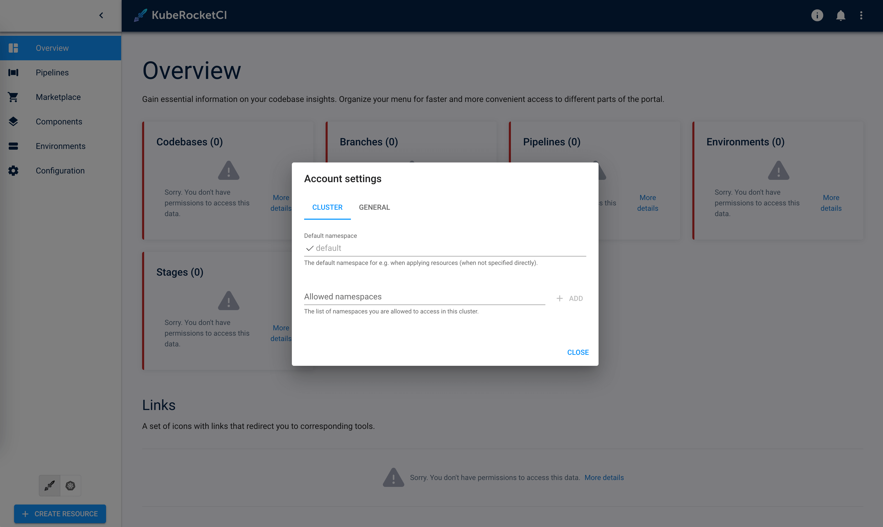Navigate to Environments section
883x527 pixels.
point(60,146)
